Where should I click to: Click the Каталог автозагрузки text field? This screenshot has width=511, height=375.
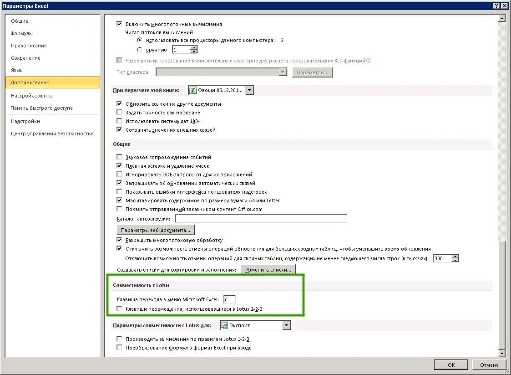[x=261, y=218]
